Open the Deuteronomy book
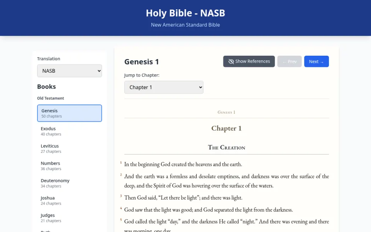The width and height of the screenshot is (371, 232). [70, 183]
